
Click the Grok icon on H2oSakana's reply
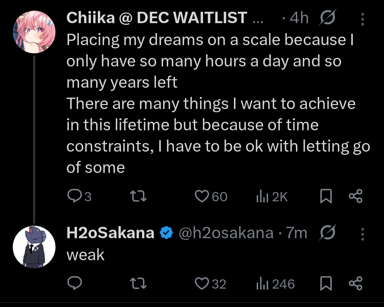click(x=326, y=234)
